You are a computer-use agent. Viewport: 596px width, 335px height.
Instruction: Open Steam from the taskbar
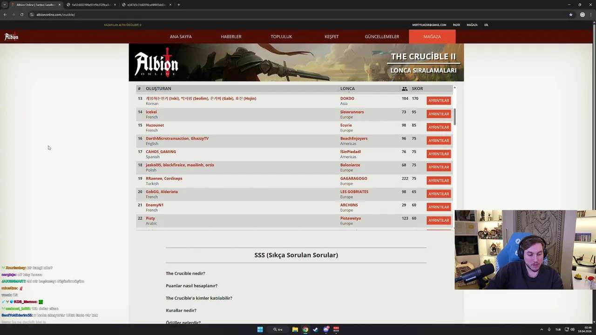coord(316,329)
